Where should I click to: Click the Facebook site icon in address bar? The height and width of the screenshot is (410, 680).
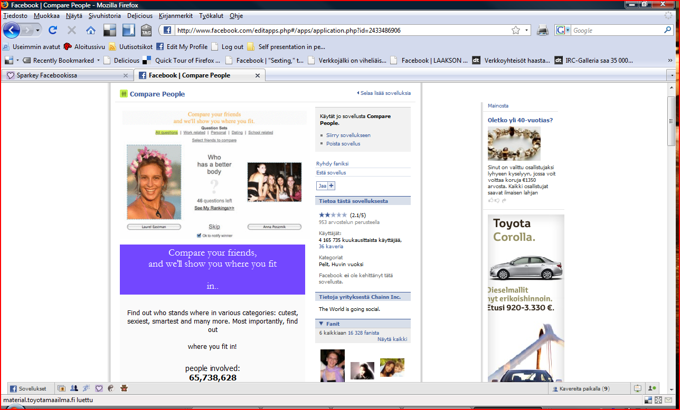[x=167, y=31]
